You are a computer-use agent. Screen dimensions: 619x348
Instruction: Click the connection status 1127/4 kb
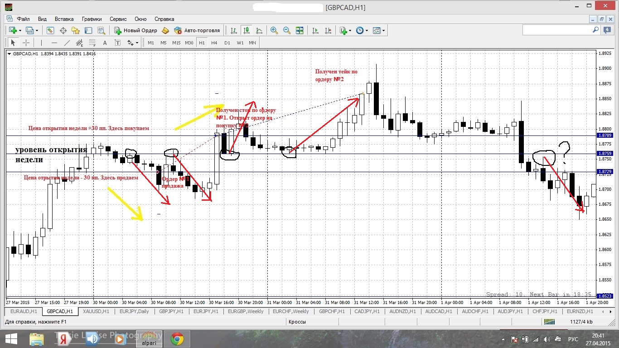pos(582,322)
